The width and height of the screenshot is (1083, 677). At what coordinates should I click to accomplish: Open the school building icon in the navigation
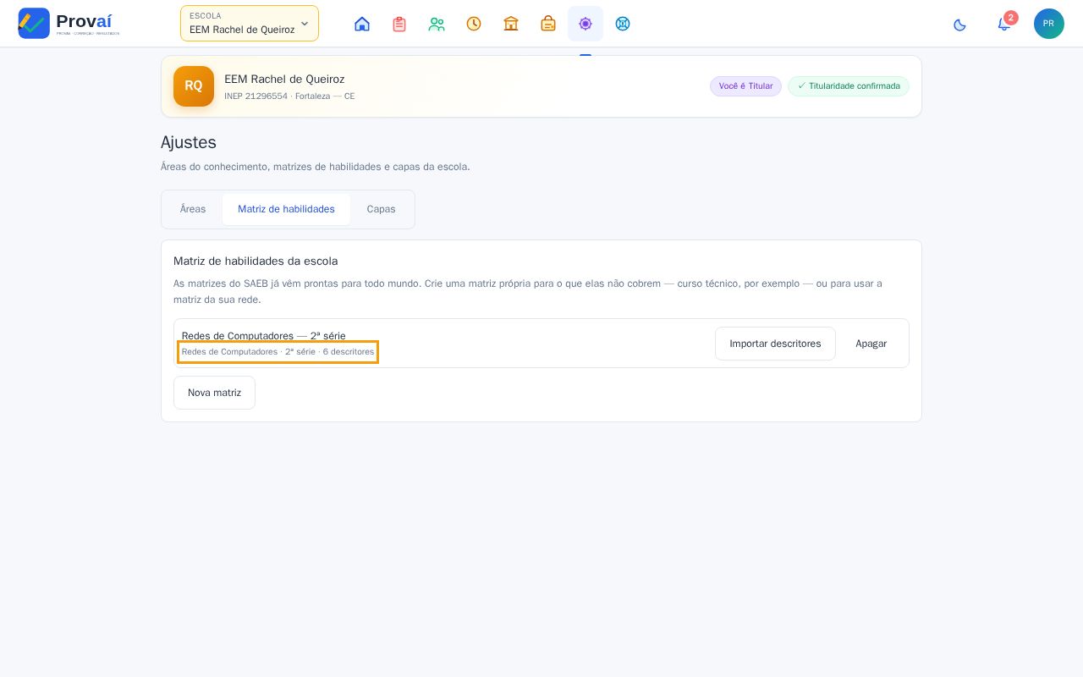511,24
